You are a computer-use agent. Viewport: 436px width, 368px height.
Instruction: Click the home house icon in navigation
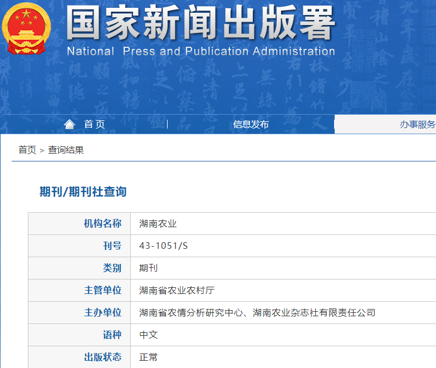70,124
